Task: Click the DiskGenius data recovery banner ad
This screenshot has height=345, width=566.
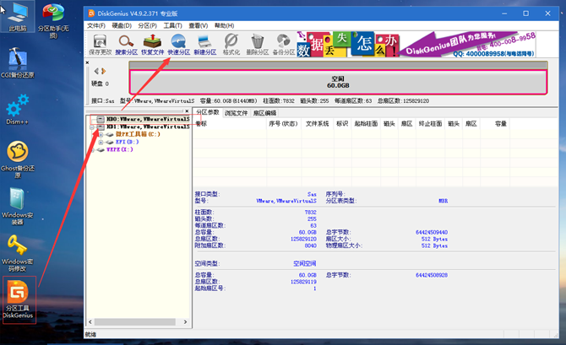Action: coord(416,44)
